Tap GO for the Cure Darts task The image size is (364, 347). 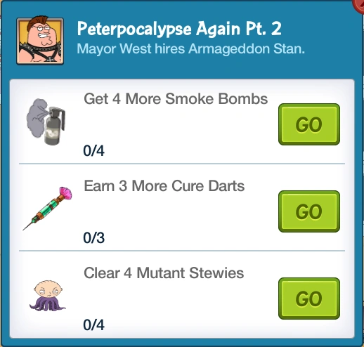309,211
